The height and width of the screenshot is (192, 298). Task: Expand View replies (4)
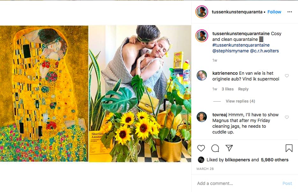pyautogui.click(x=240, y=101)
